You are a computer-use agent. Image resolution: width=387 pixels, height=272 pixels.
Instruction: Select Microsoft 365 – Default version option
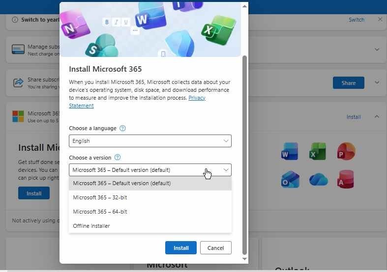pos(150,183)
